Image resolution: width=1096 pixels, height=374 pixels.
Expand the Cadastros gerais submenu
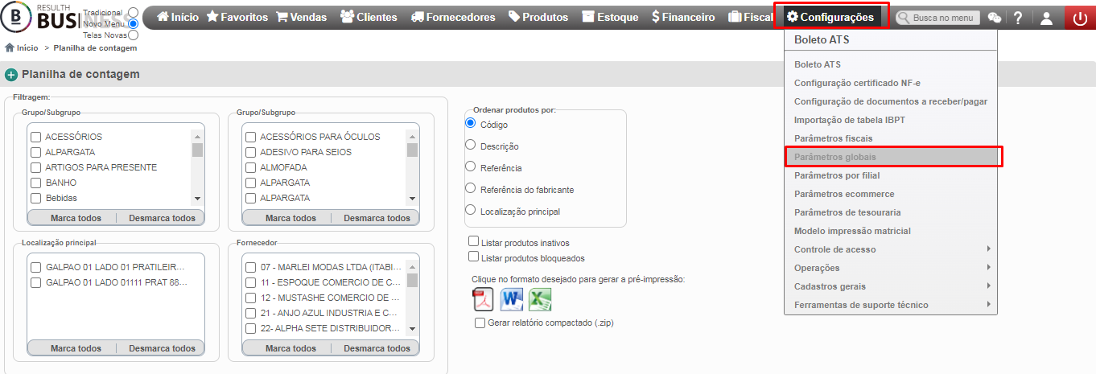pos(891,286)
